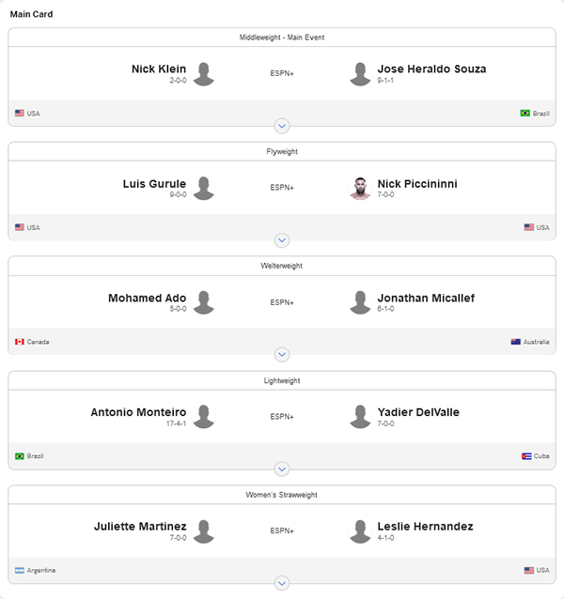Click the Cuba flag icon
Image resolution: width=564 pixels, height=599 pixels.
[526, 456]
